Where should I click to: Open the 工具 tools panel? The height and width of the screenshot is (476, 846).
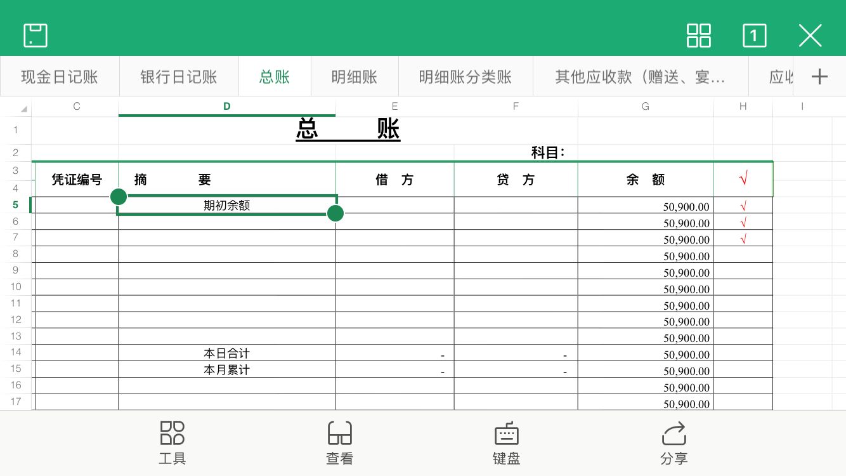tap(172, 442)
